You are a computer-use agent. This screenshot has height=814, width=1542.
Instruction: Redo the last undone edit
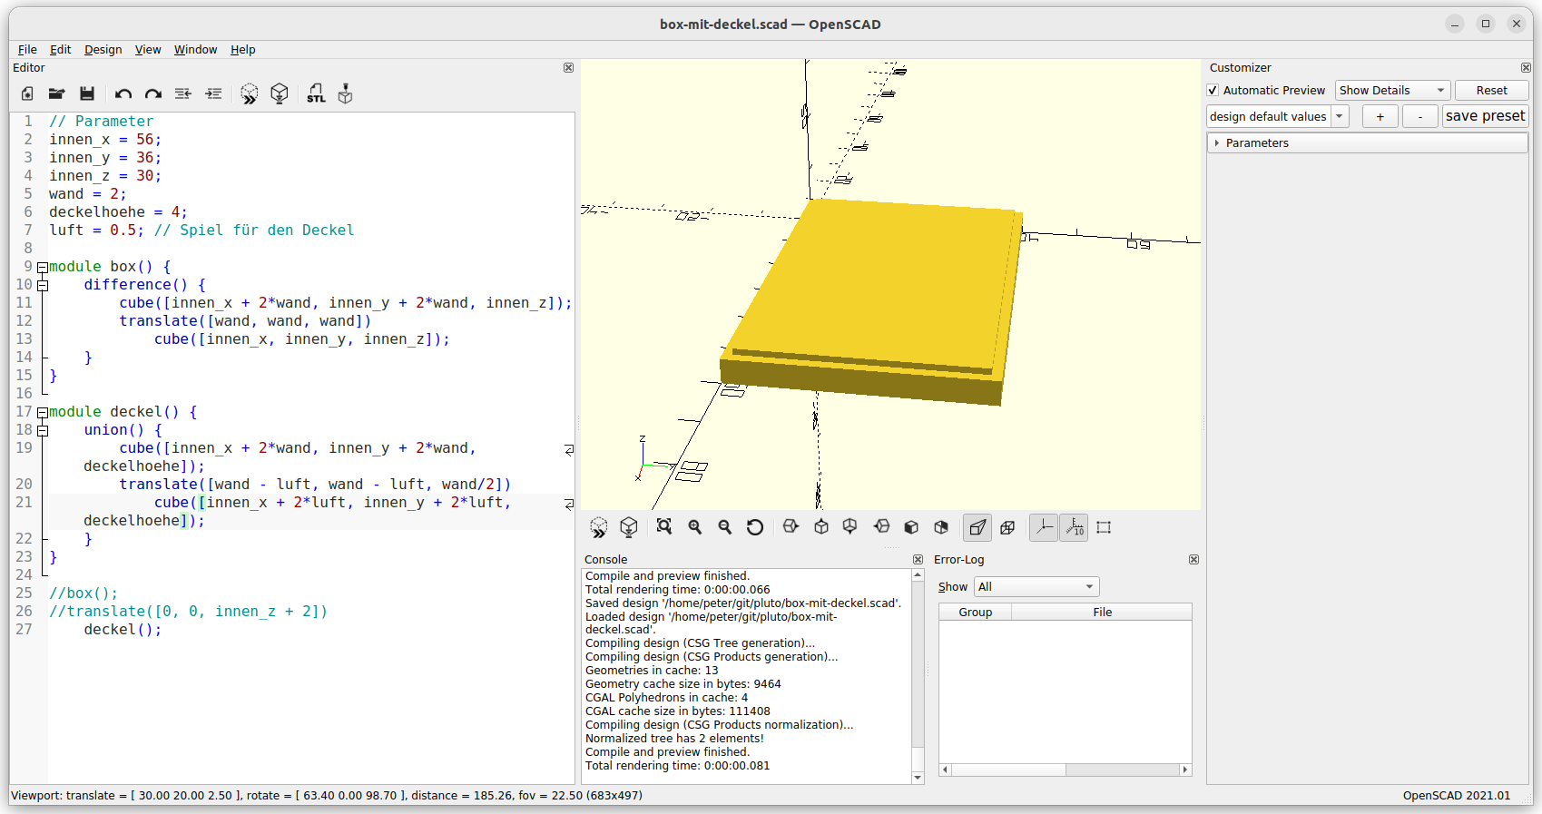tap(153, 93)
